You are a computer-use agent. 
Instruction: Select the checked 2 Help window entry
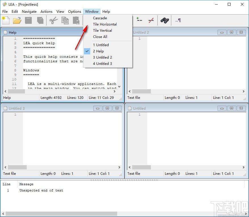[108, 51]
